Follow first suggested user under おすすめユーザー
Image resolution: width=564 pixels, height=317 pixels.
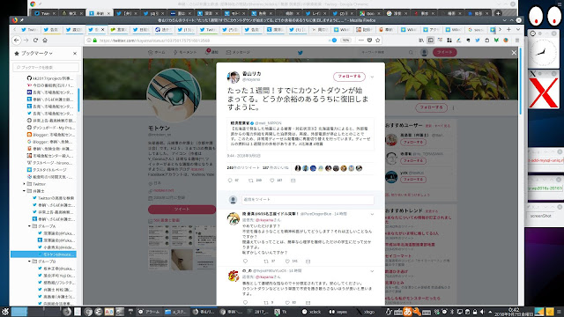(x=413, y=143)
